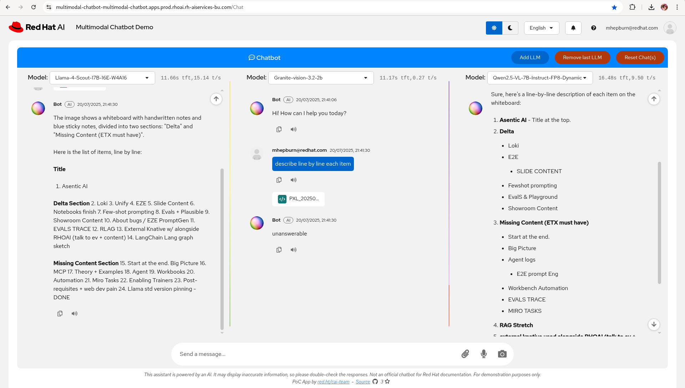Click the Llama chat vertical scrollbar
The width and height of the screenshot is (685, 388).
222,249
